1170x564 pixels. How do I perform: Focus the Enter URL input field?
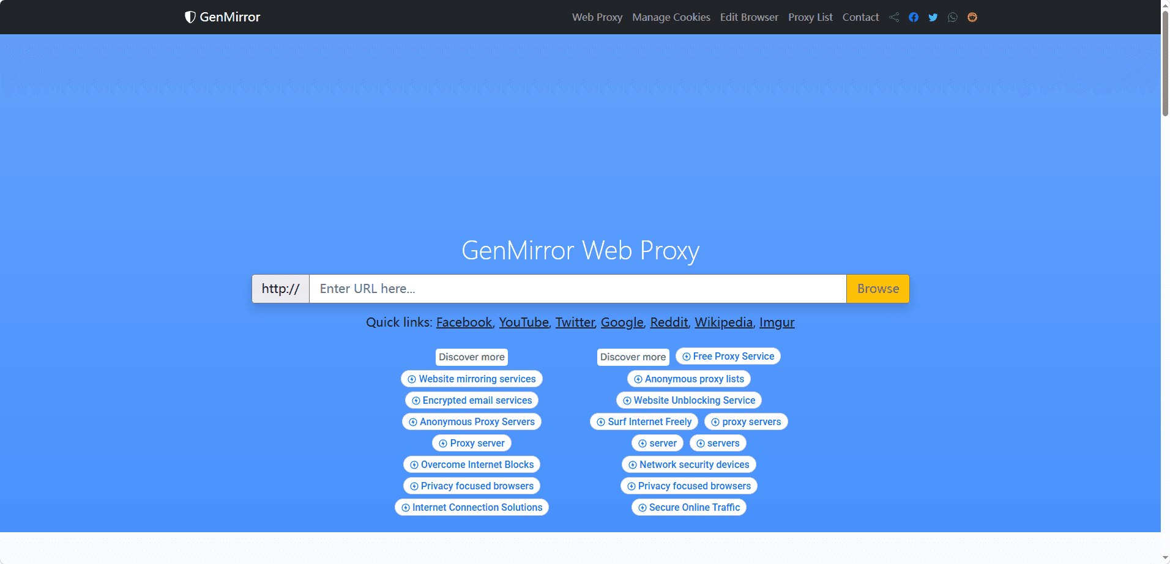(577, 289)
